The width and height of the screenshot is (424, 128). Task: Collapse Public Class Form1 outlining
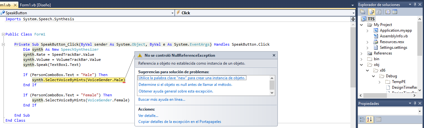click(3, 34)
